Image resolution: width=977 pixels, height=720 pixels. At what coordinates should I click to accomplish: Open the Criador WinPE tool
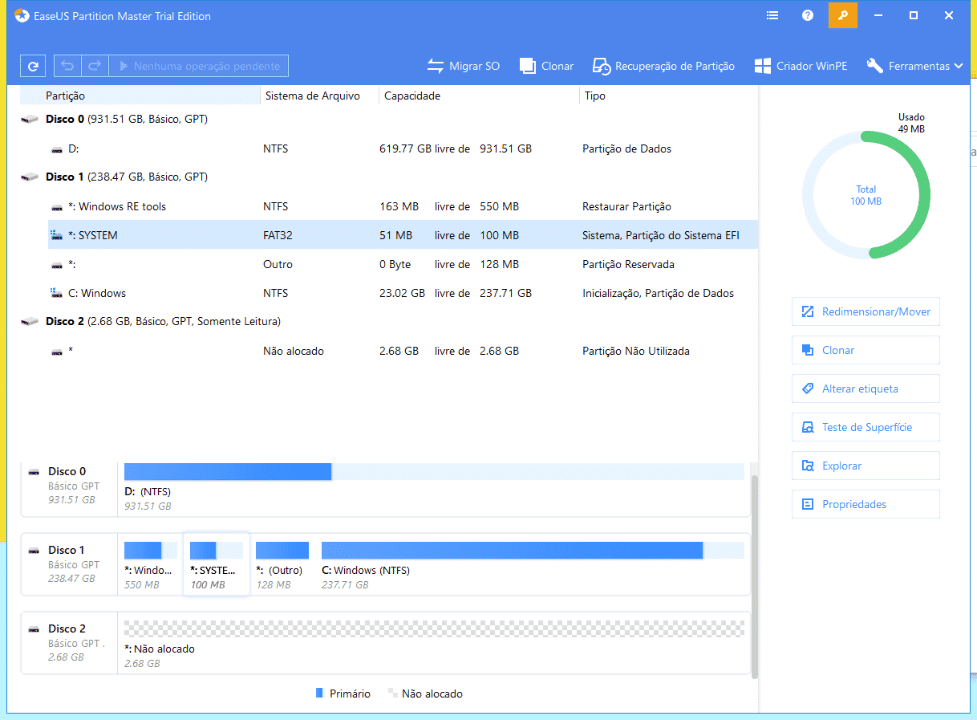pos(800,66)
